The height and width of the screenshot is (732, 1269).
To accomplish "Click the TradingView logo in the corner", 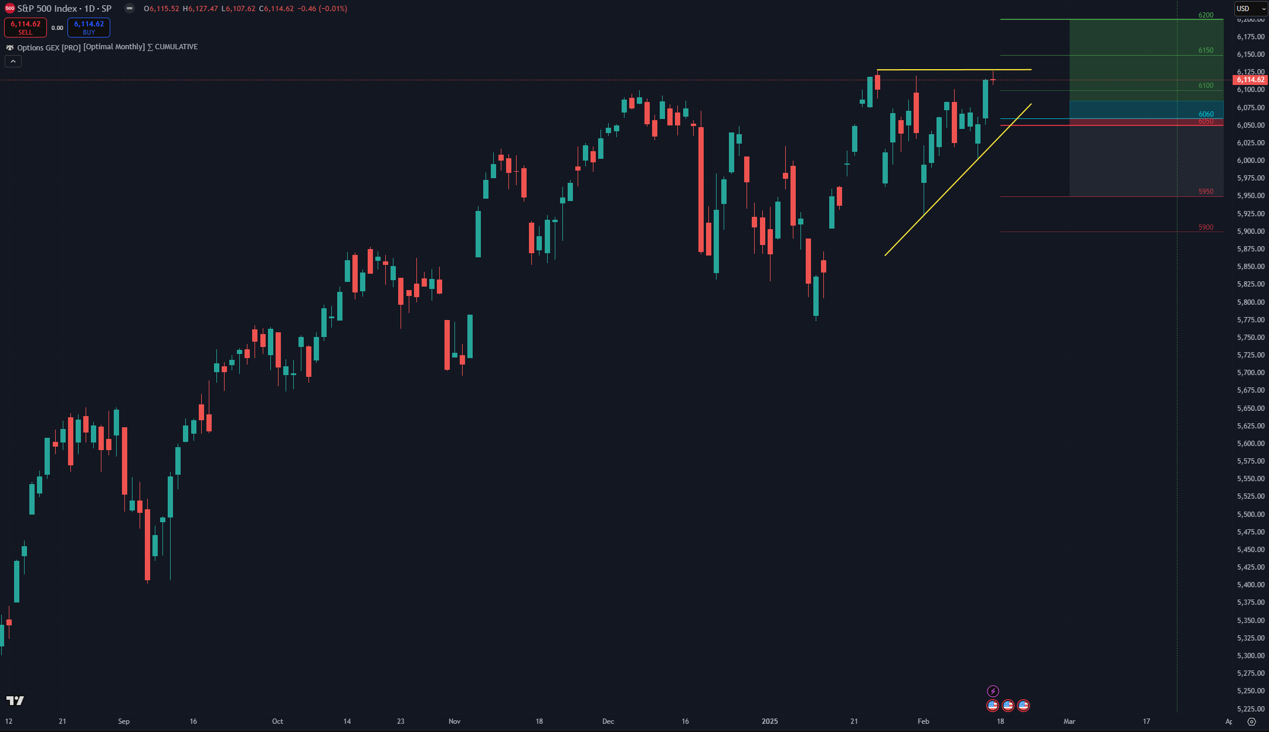I will tap(15, 700).
